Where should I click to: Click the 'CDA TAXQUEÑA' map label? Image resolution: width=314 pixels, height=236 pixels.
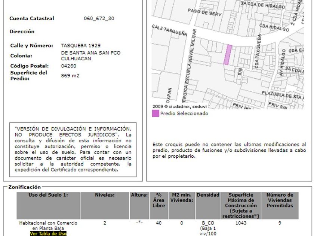point(258,51)
